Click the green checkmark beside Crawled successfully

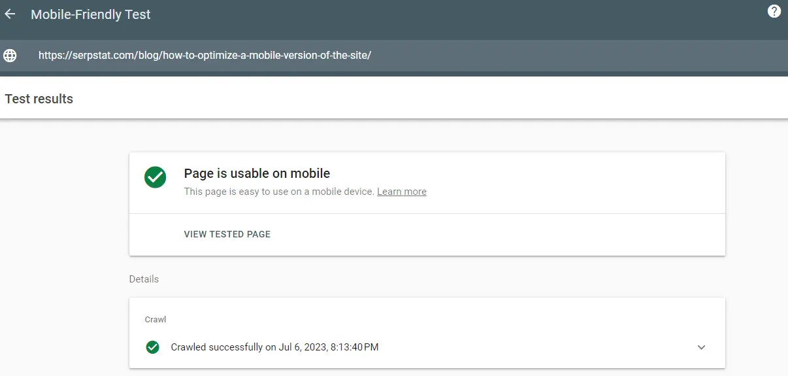point(153,347)
